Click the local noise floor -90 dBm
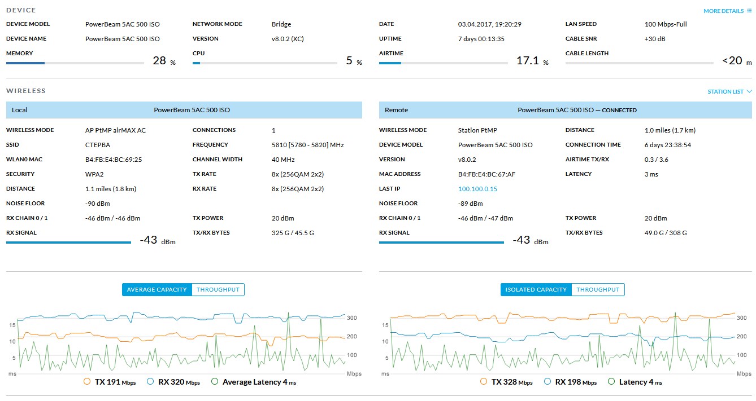Viewport: 756px width, 401px height. (x=98, y=204)
